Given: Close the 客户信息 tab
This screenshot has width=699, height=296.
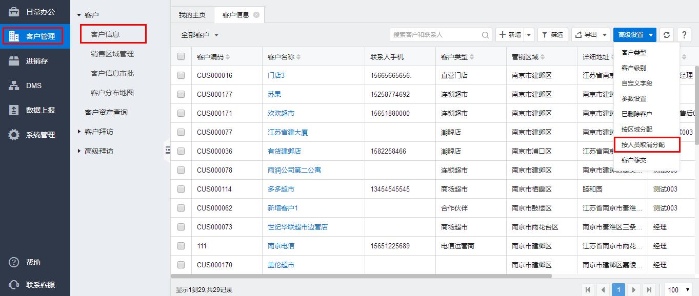Looking at the screenshot, I should (x=256, y=15).
